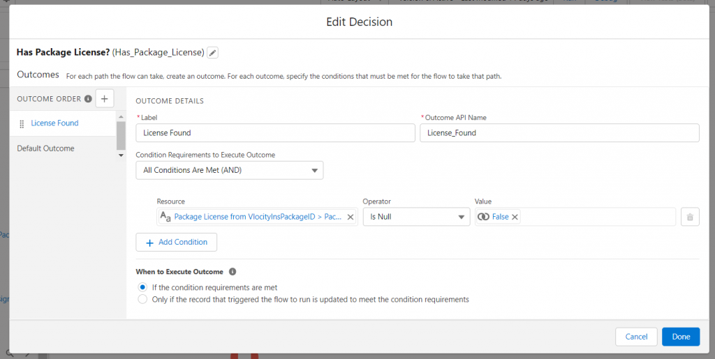Click the Label input field

point(275,133)
